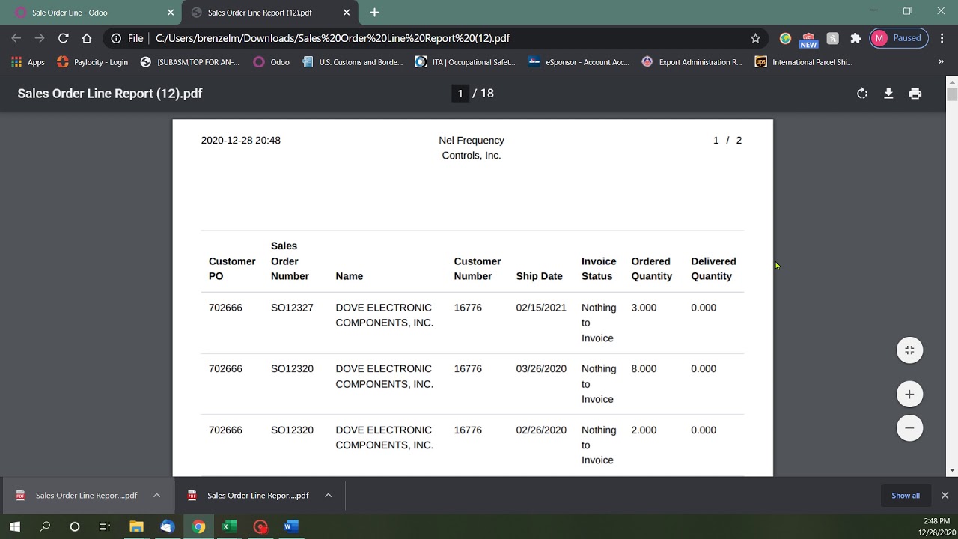Open Windows Start menu

click(x=14, y=526)
